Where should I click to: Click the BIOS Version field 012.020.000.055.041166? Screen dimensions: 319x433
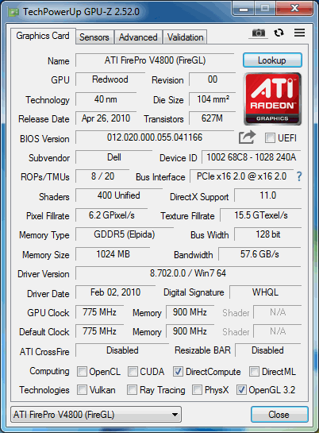pyautogui.click(x=155, y=137)
